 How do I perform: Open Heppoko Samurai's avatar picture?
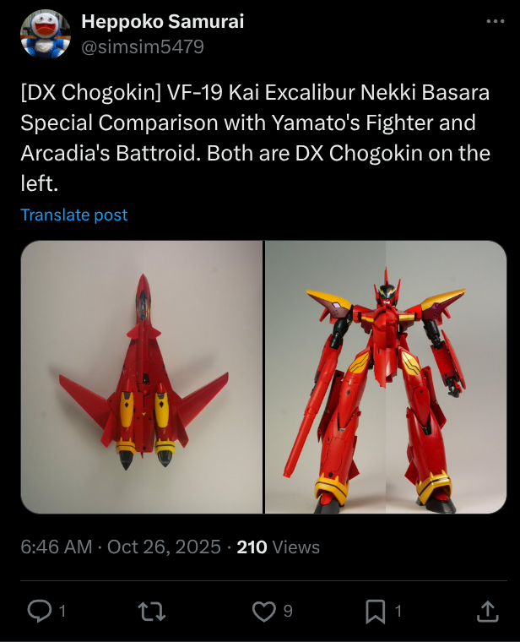[x=46, y=35]
